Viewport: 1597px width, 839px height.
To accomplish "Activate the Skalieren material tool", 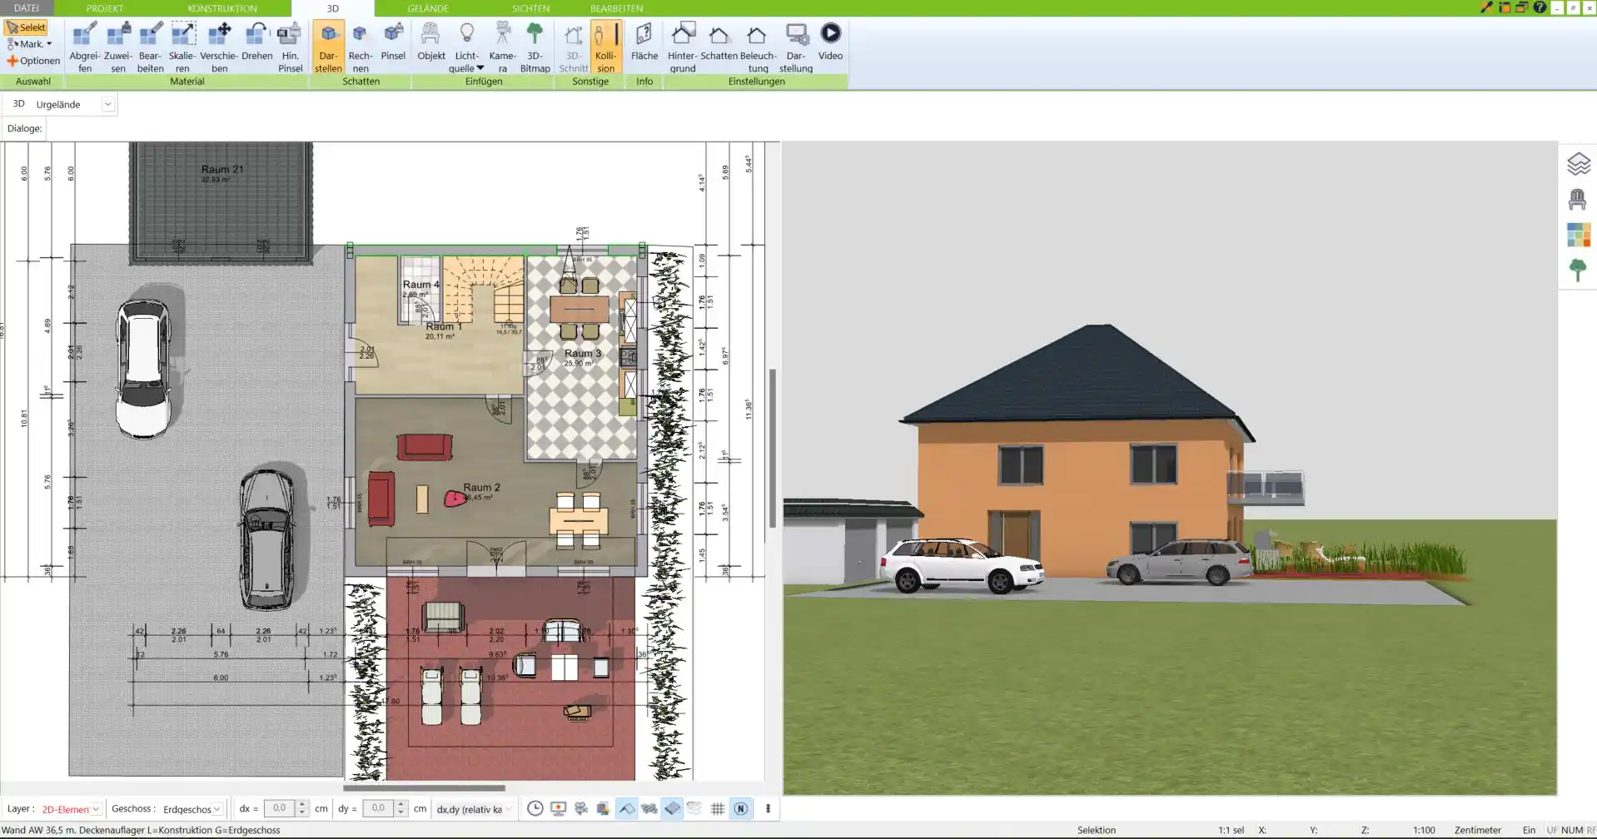I will pyautogui.click(x=182, y=48).
